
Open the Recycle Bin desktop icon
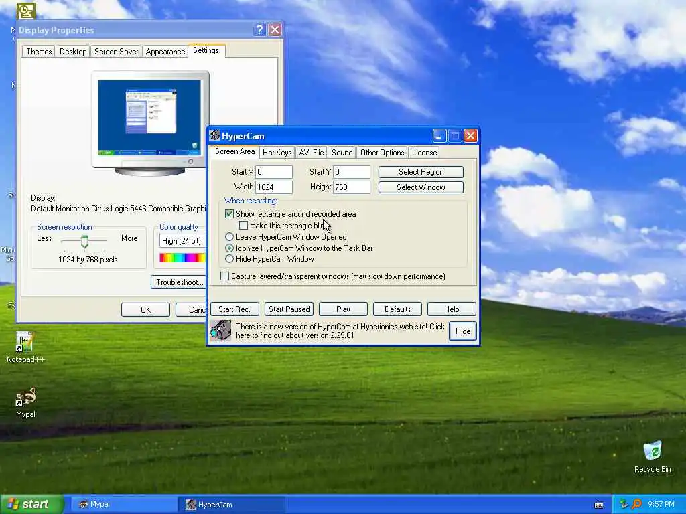(x=653, y=456)
